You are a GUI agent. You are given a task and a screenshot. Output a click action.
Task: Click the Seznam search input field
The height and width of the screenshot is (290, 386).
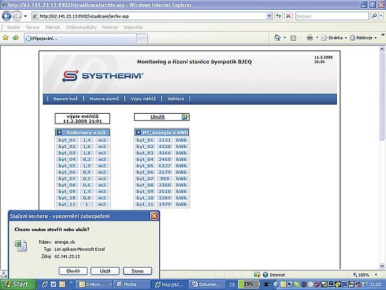coord(332,16)
